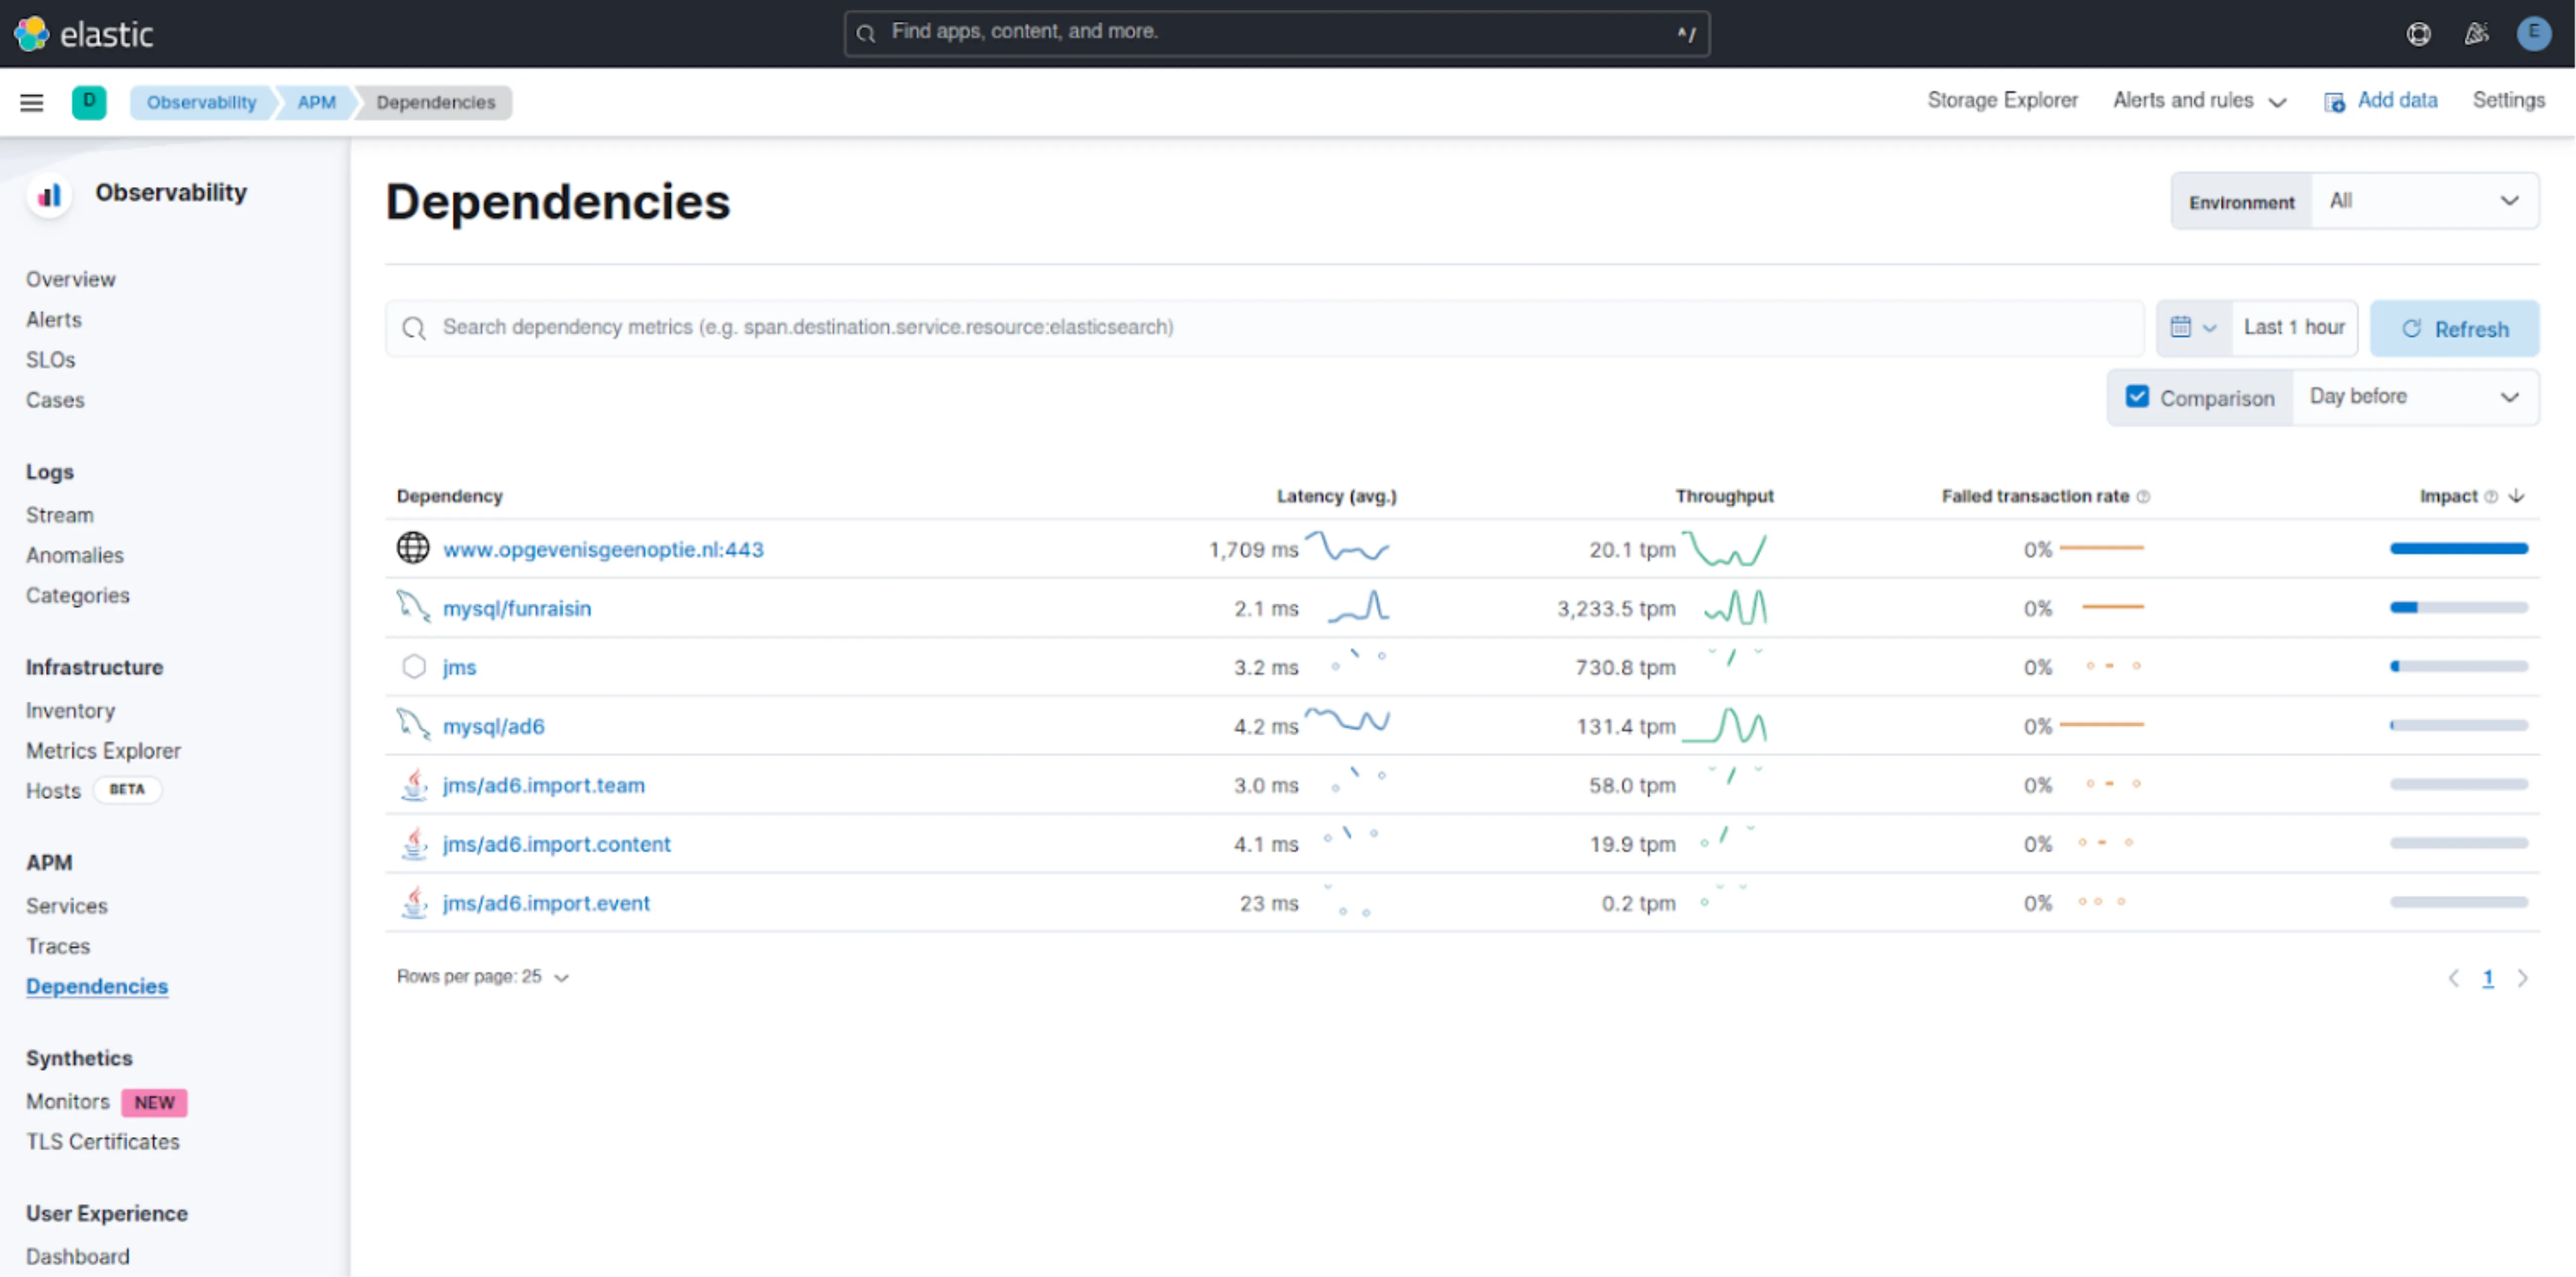Open the jms/ad6.import.event dependency link
Screen dimensions: 2576x1277
pos(546,903)
